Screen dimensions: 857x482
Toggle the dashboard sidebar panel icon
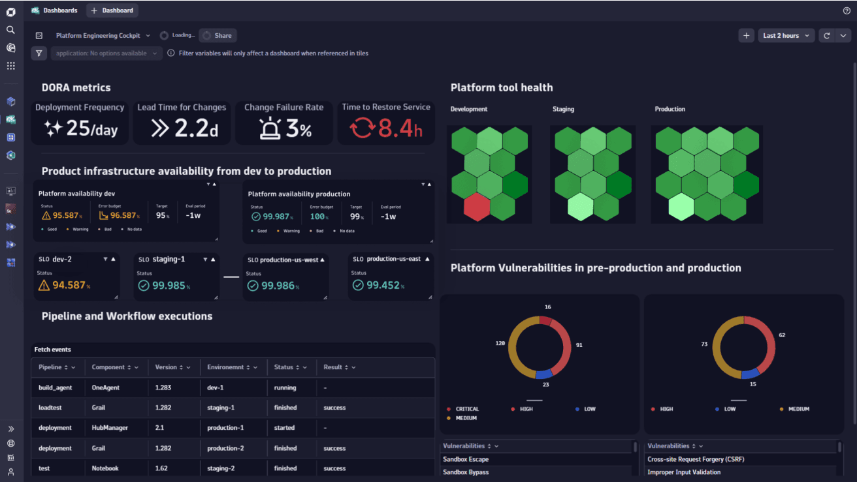pyautogui.click(x=39, y=36)
